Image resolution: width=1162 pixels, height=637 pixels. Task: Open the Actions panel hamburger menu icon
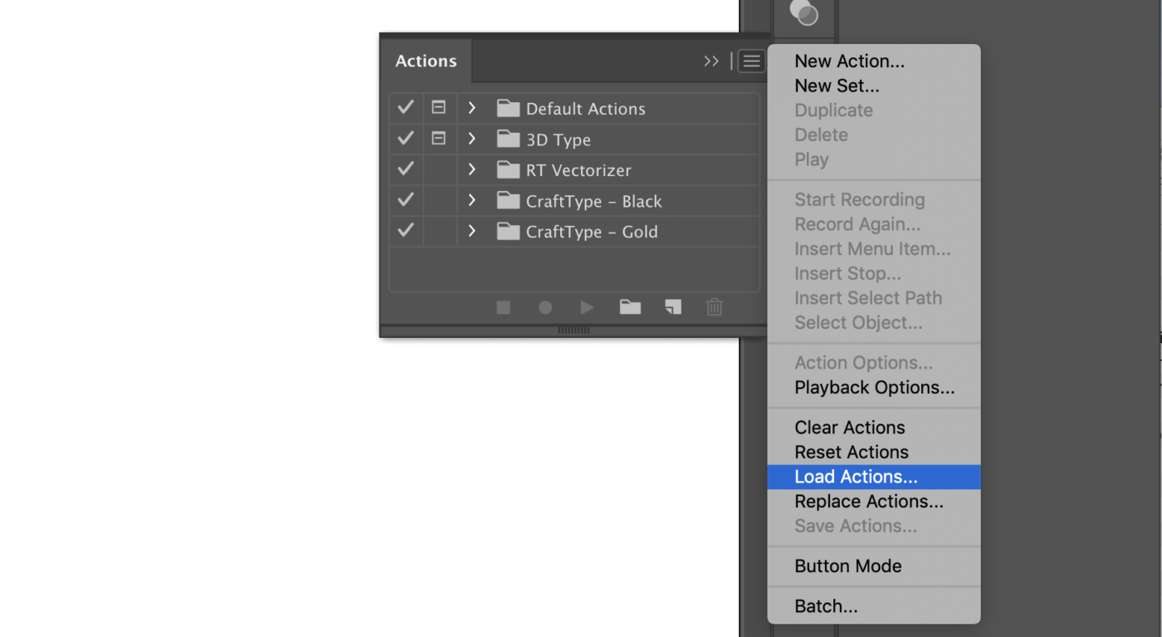point(751,61)
